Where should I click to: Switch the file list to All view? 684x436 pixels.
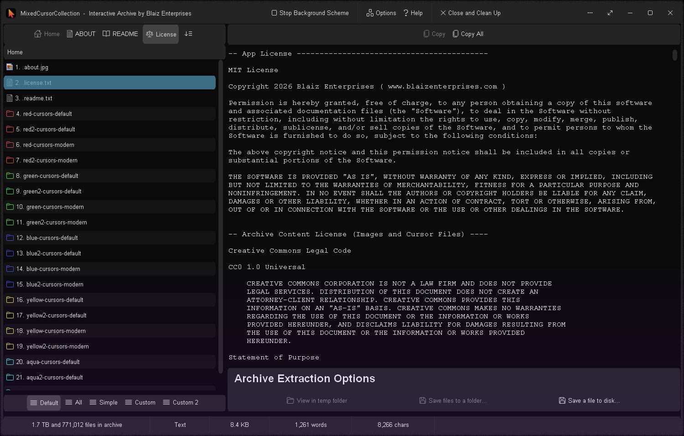coord(74,402)
